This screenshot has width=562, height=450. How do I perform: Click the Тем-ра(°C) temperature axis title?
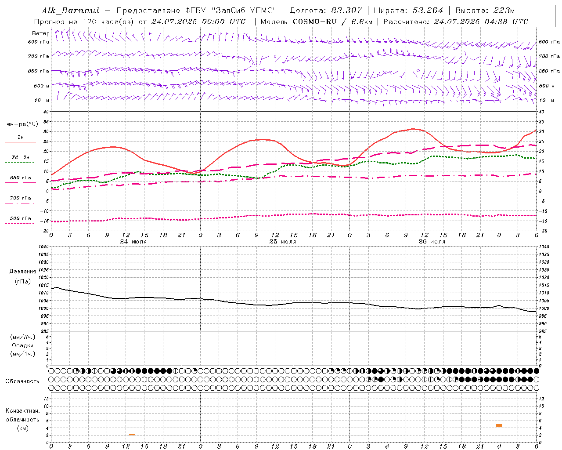(21, 124)
